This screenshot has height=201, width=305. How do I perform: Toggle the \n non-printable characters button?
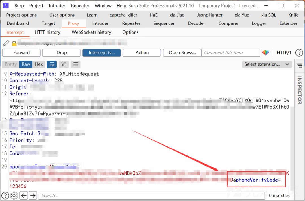pyautogui.click(x=64, y=64)
